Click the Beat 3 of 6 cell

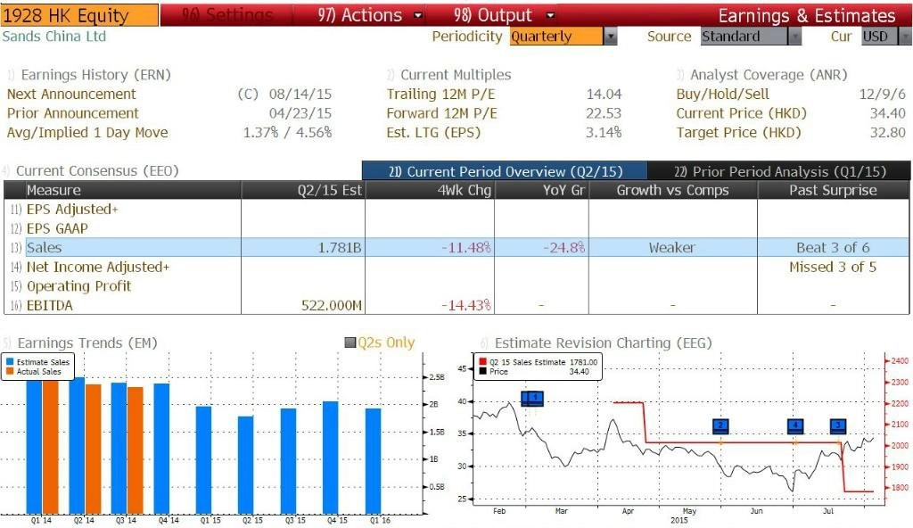(834, 248)
